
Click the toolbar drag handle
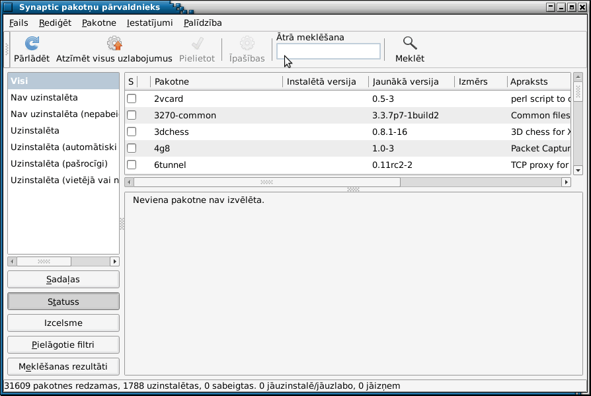click(7, 49)
